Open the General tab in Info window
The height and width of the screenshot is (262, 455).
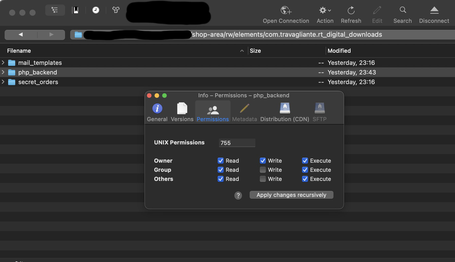pos(157,112)
